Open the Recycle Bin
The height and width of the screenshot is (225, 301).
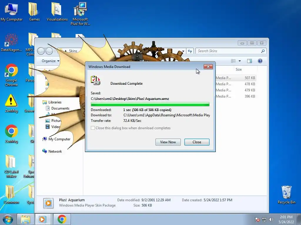(x=286, y=195)
